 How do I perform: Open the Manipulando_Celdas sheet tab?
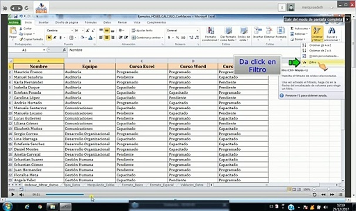pos(101,185)
